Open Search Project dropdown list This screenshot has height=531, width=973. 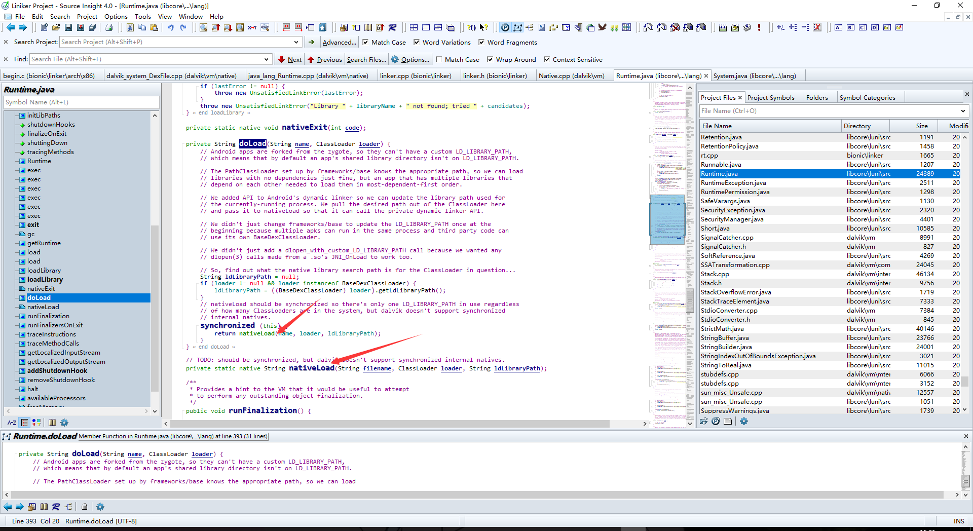click(x=296, y=42)
